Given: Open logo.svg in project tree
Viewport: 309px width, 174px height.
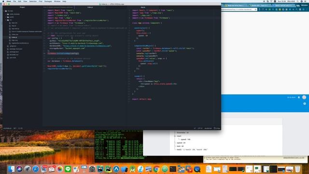Looking at the screenshot, I should click(14, 40).
